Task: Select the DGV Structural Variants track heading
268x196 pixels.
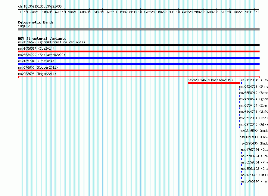Action: click(42, 39)
